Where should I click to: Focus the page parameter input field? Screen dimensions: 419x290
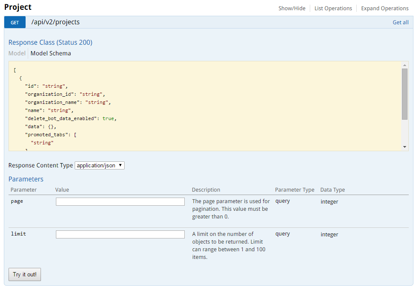[x=120, y=201]
